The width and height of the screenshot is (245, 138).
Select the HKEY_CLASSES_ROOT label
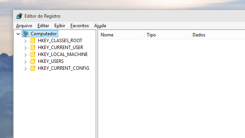tap(60, 41)
